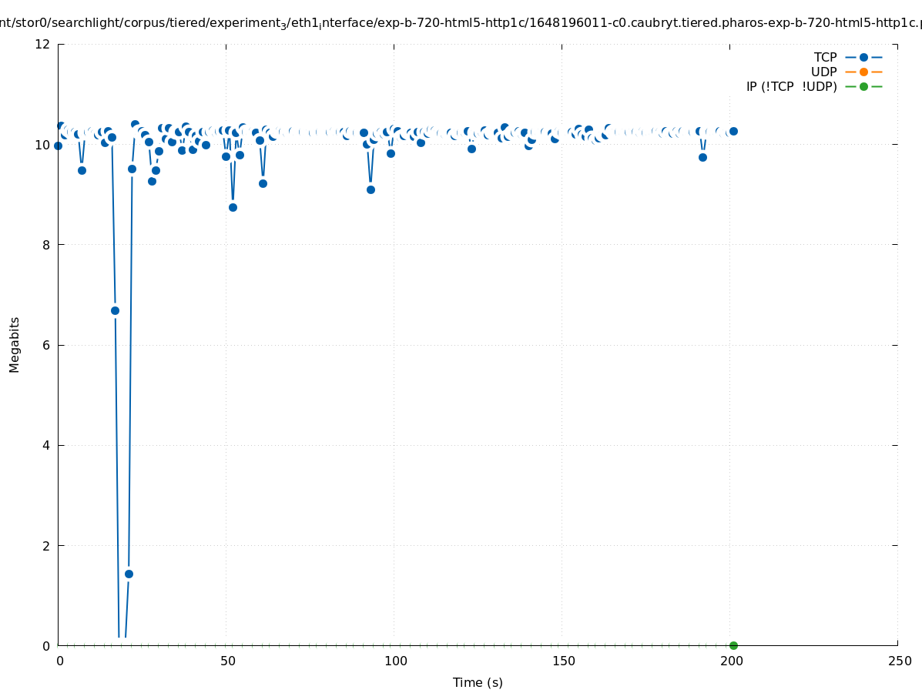
Task: Click the Time (s) x-axis label
Action: 478,682
